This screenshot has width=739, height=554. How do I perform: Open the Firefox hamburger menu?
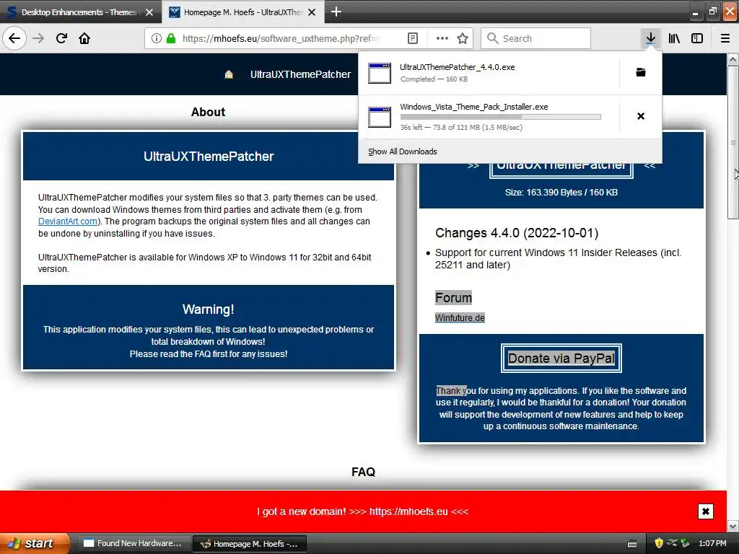725,38
